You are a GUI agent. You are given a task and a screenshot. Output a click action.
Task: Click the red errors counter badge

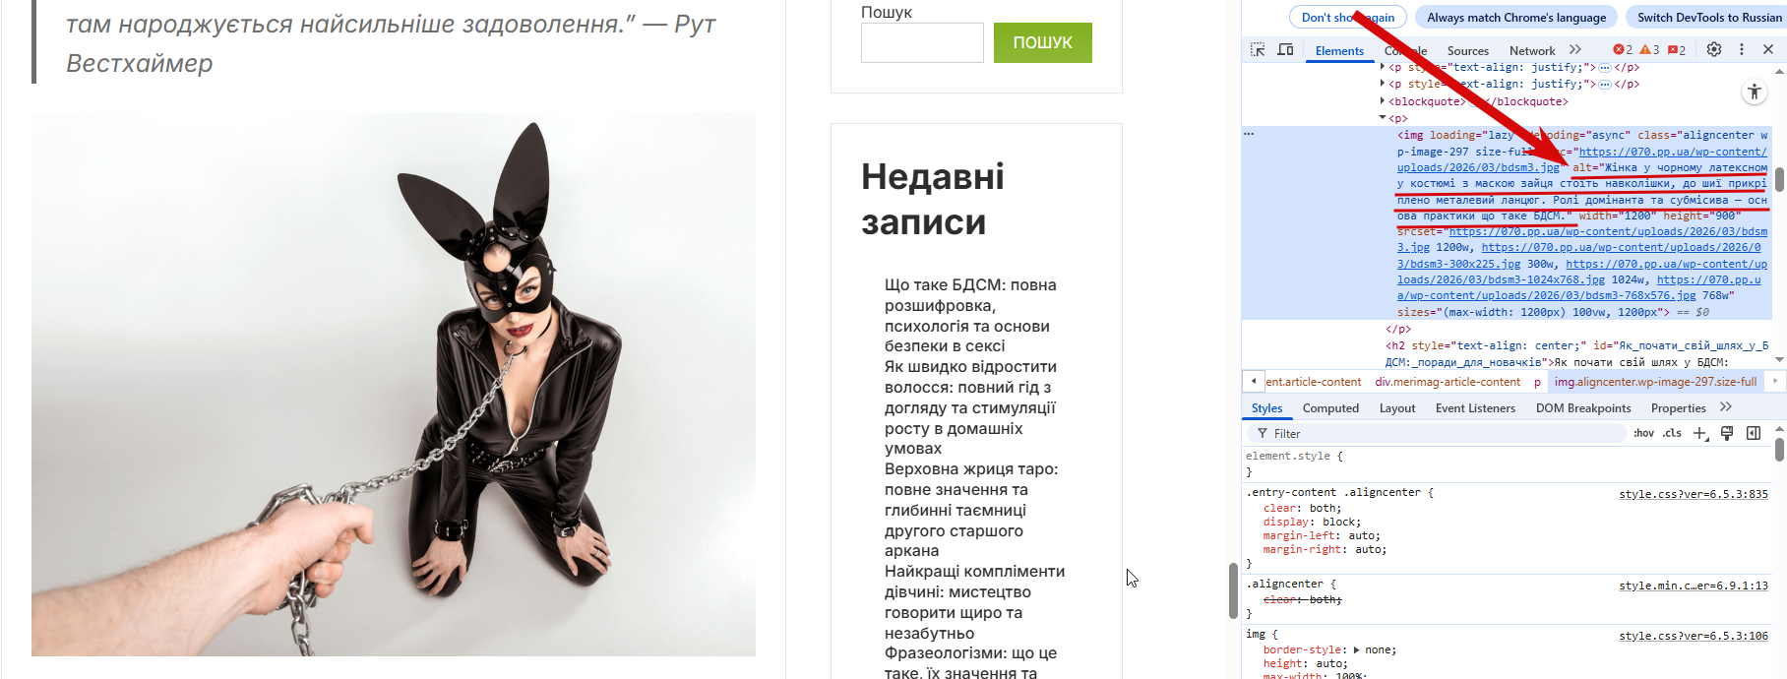[1623, 50]
